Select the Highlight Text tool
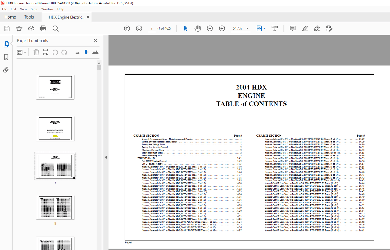 coord(305,28)
